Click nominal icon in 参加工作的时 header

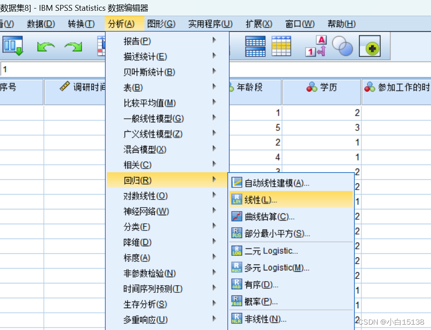[370, 87]
